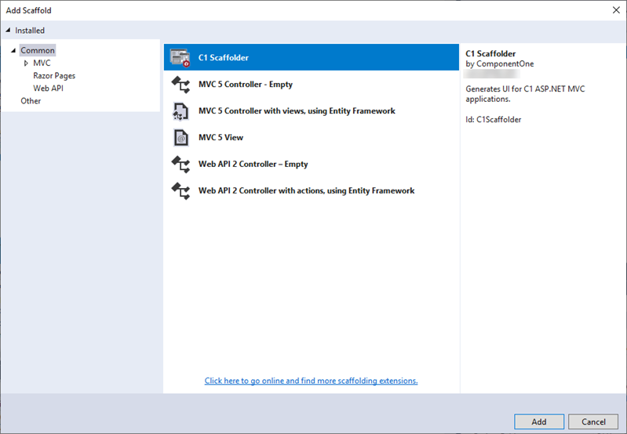This screenshot has height=434, width=627.
Task: Click the MVC 5 View icon
Action: point(180,138)
